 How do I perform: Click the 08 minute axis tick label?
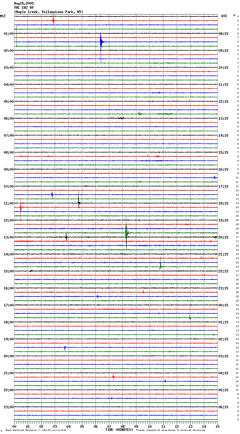coord(123,426)
